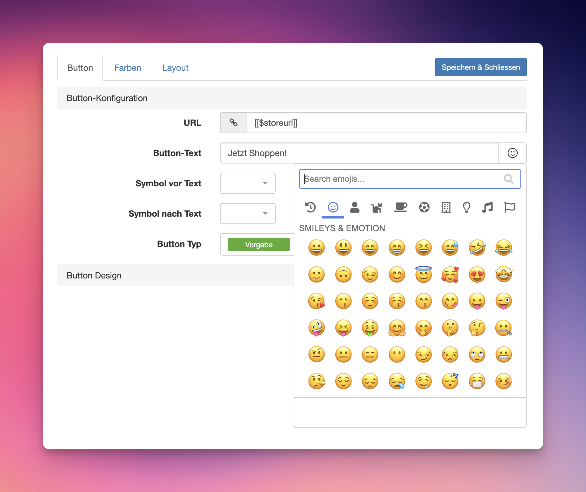Image resolution: width=586 pixels, height=492 pixels.
Task: Select the Smileys & Emotion category
Action: tap(333, 207)
